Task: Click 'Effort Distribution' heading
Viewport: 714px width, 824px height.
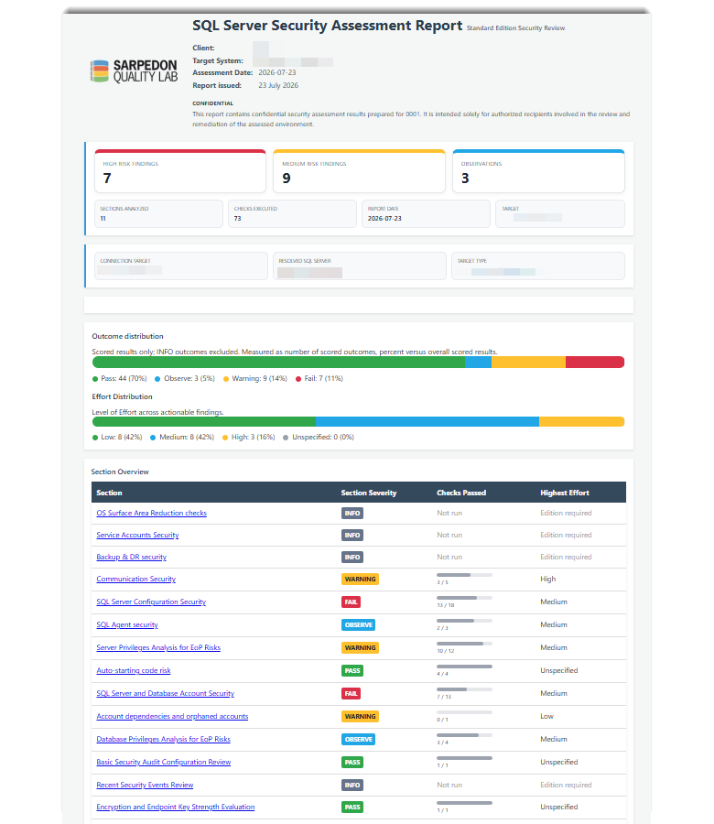Action: (122, 396)
